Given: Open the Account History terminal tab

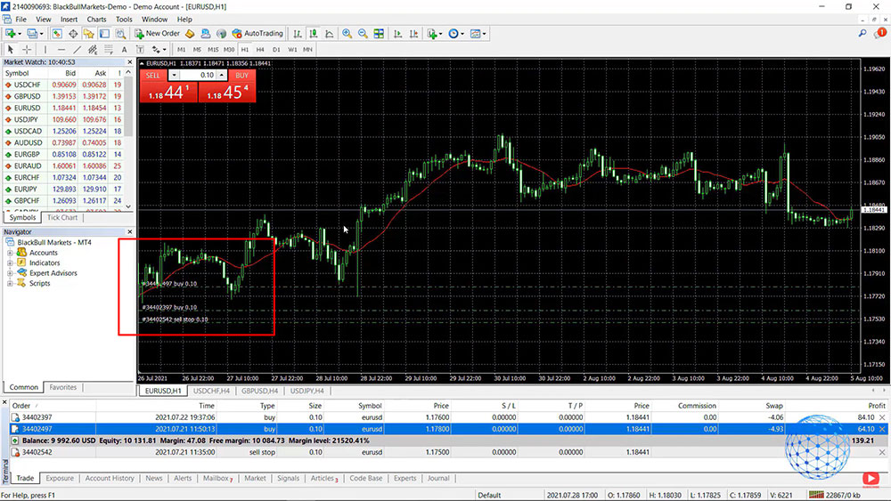Looking at the screenshot, I should click(x=110, y=478).
